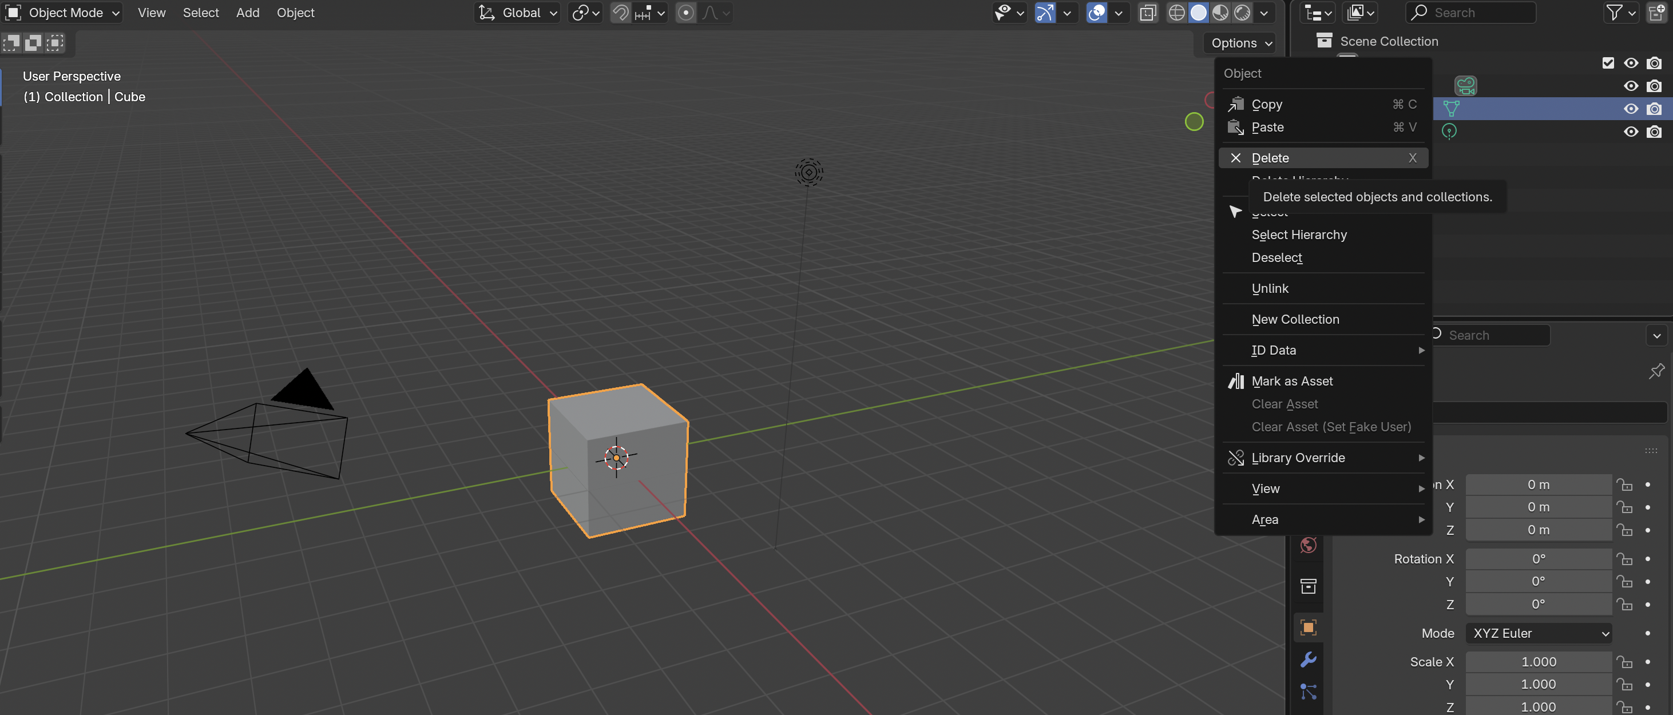Toggle the snapping magnet icon

621,13
